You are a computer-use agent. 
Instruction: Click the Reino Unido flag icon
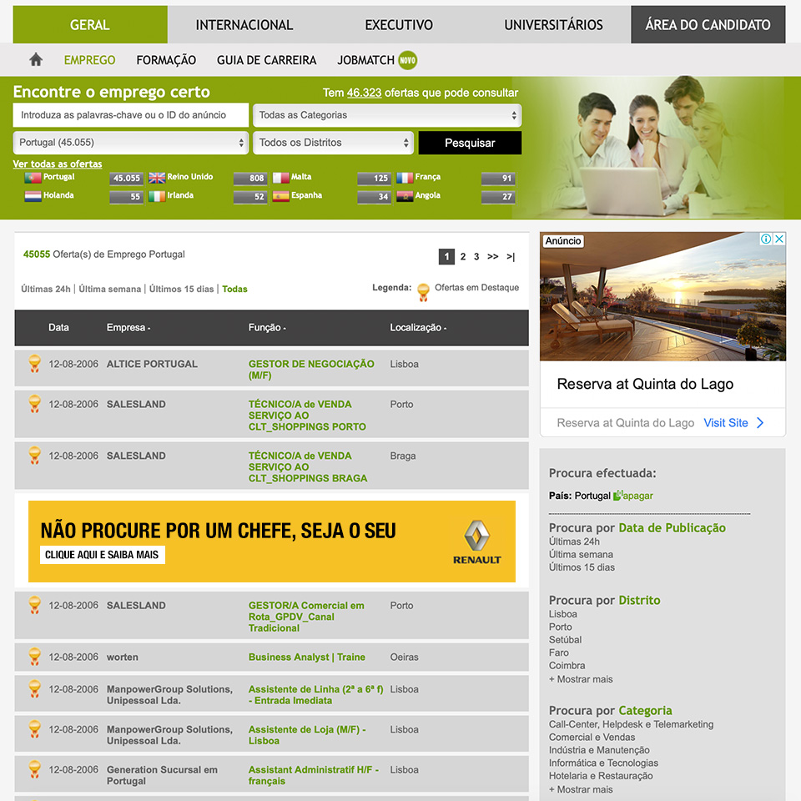pyautogui.click(x=157, y=177)
